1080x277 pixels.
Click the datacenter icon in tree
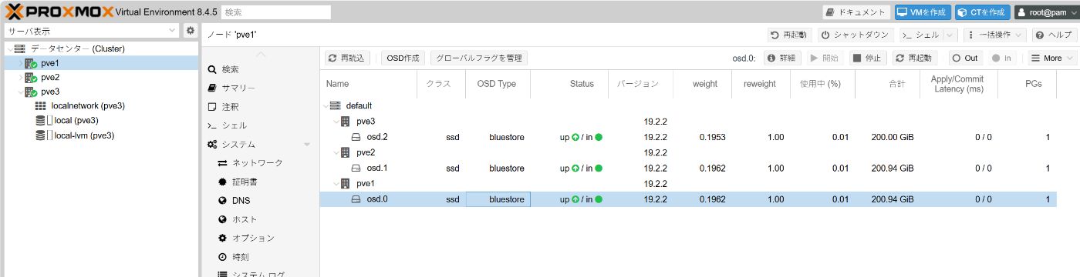(x=19, y=48)
